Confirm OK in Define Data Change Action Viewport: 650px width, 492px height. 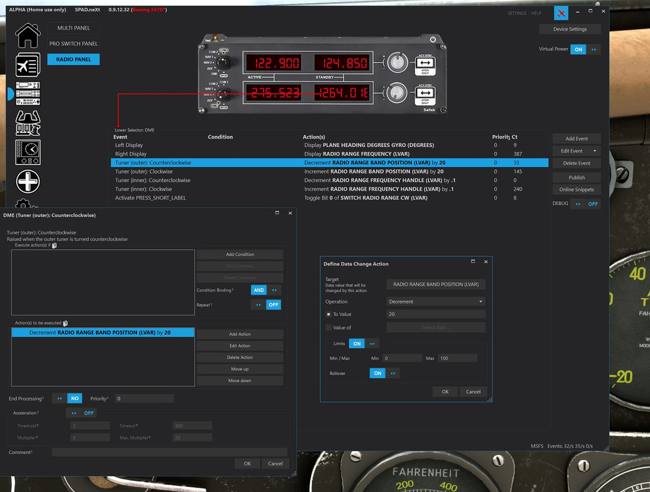[x=445, y=392]
